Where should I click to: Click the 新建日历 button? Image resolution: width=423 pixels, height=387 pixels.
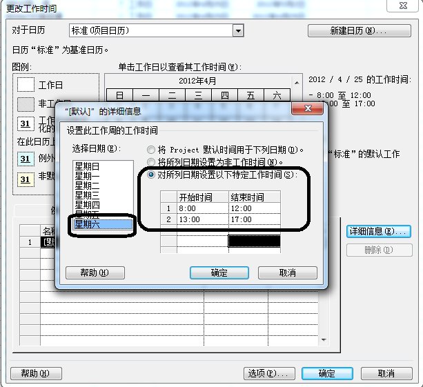[x=360, y=31]
